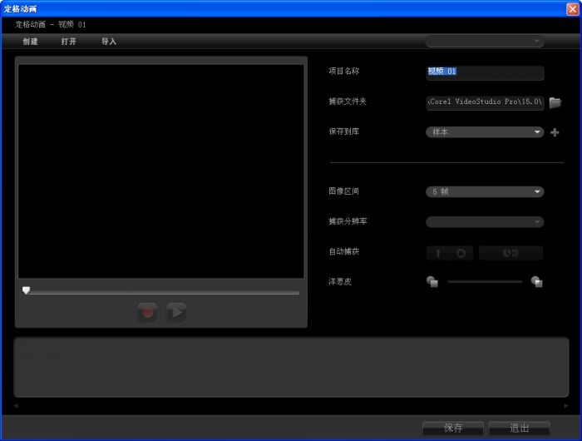Click the right onion skin icon
The width and height of the screenshot is (582, 441).
(x=537, y=282)
